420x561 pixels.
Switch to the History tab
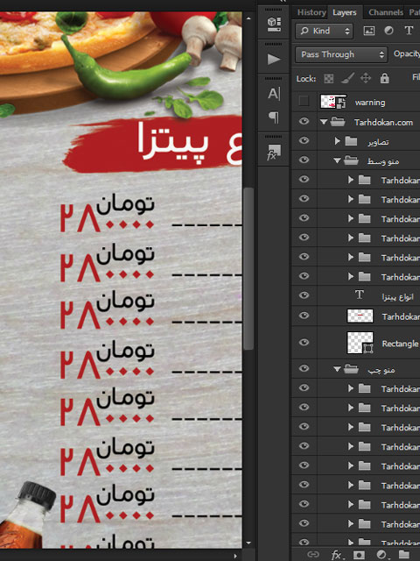pos(311,12)
